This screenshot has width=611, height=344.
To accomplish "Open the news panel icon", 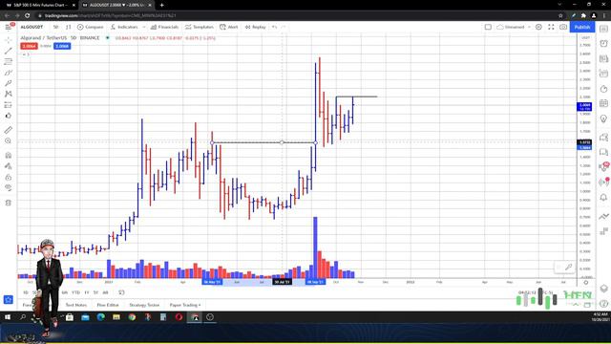I will point(603,58).
